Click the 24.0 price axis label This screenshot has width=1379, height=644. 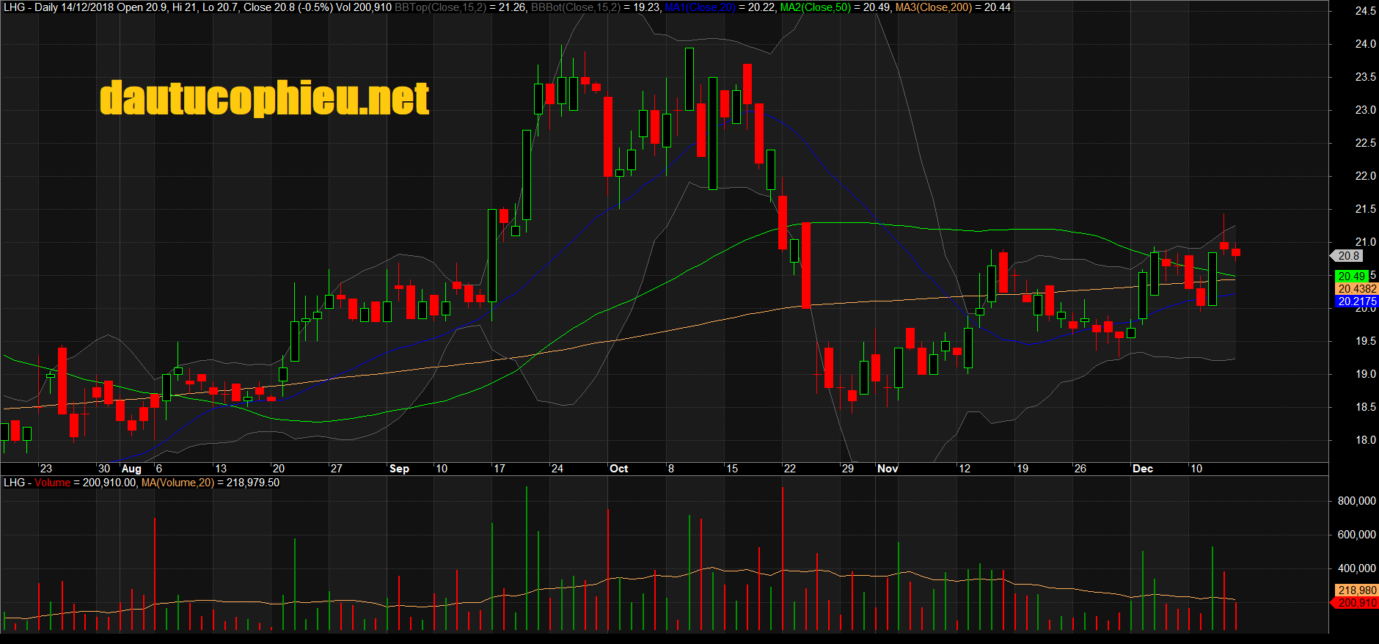click(1365, 44)
